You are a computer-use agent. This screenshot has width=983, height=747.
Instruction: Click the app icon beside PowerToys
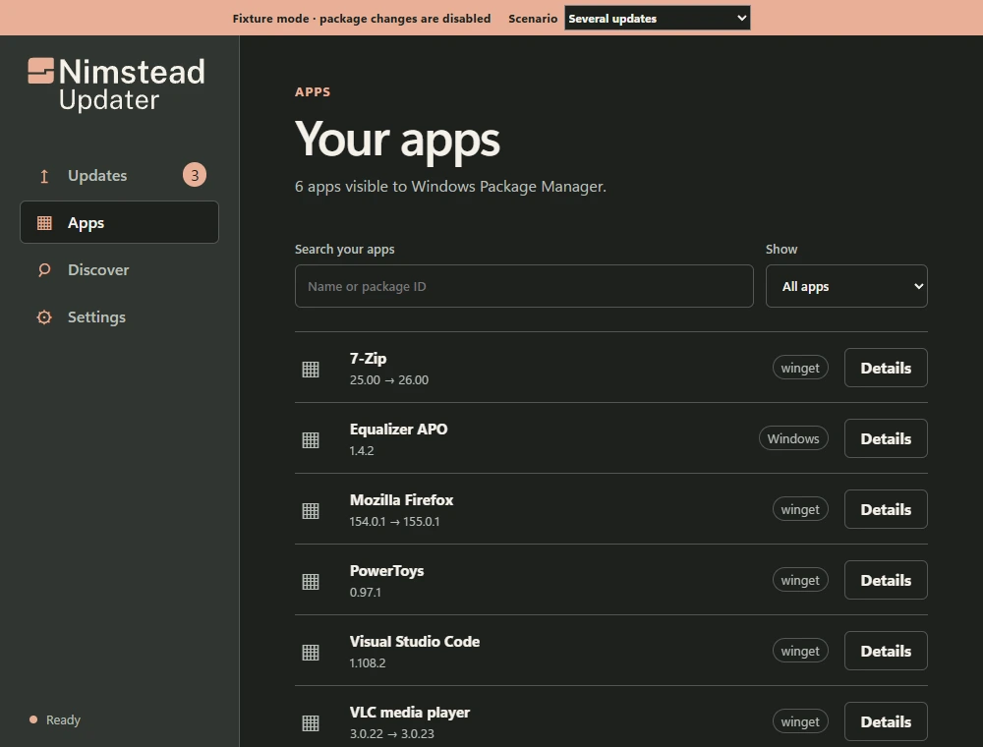click(311, 582)
